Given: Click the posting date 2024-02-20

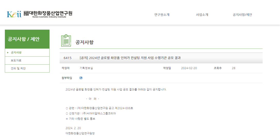Looking at the screenshot, I should pyautogui.click(x=189, y=68).
